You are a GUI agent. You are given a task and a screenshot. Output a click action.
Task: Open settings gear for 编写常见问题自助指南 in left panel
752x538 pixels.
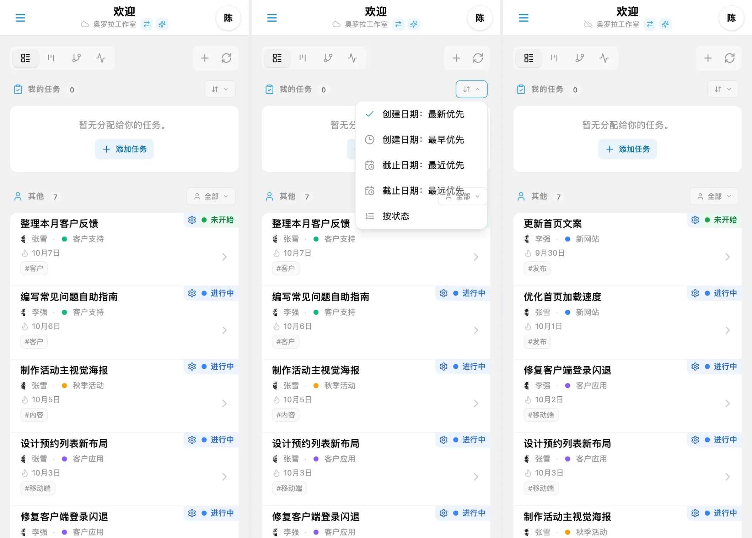(192, 293)
